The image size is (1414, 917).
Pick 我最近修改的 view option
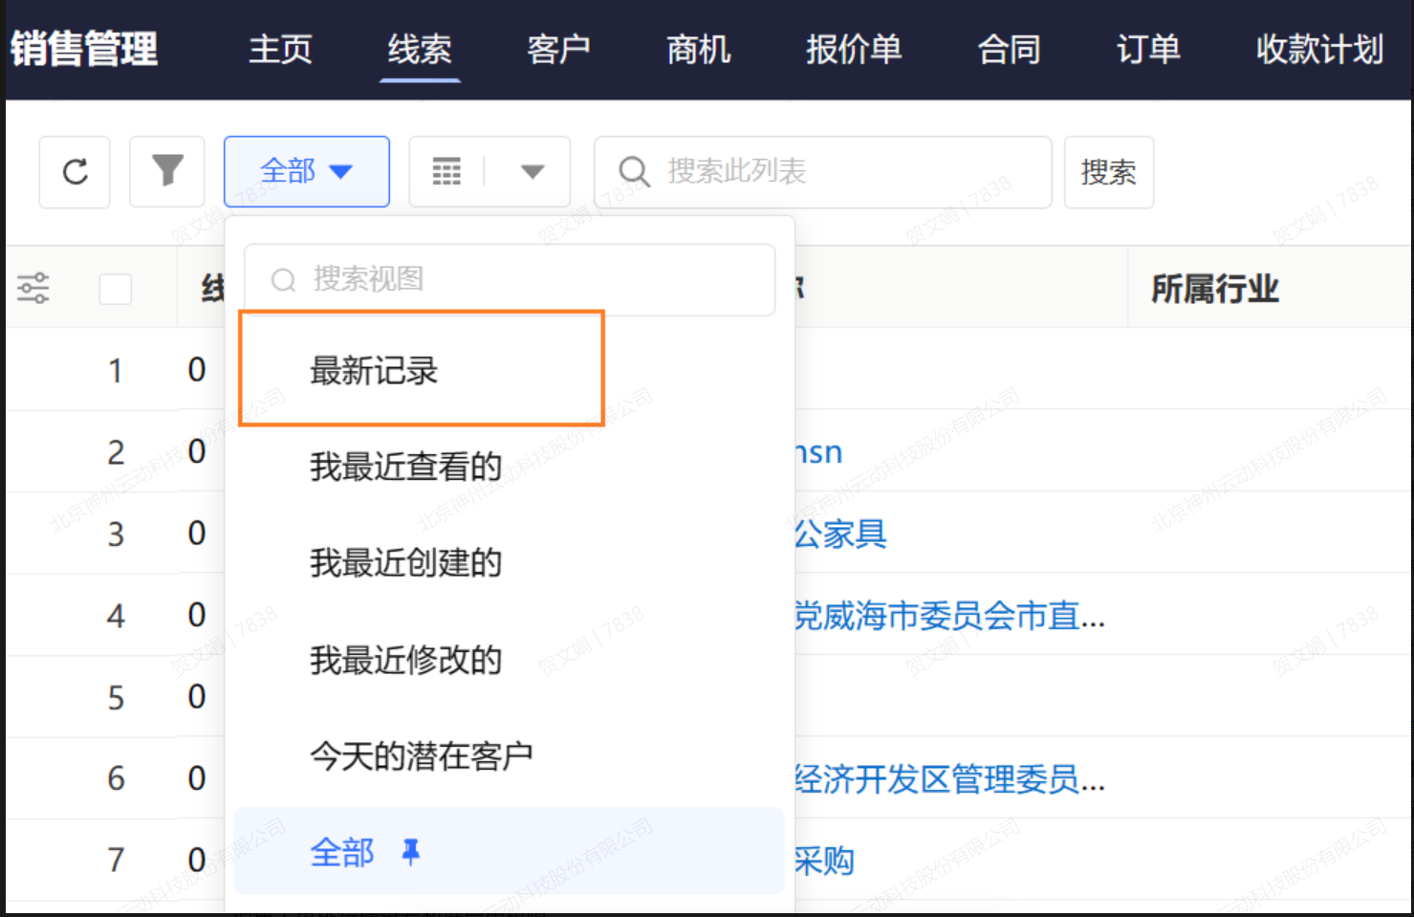[x=405, y=660]
